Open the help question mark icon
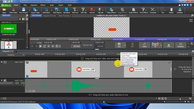Viewport: 194px width, 109px height. point(191,5)
